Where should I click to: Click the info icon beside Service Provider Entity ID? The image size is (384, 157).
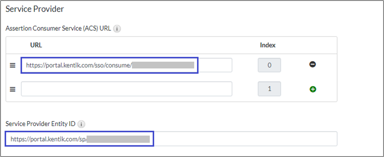82,124
